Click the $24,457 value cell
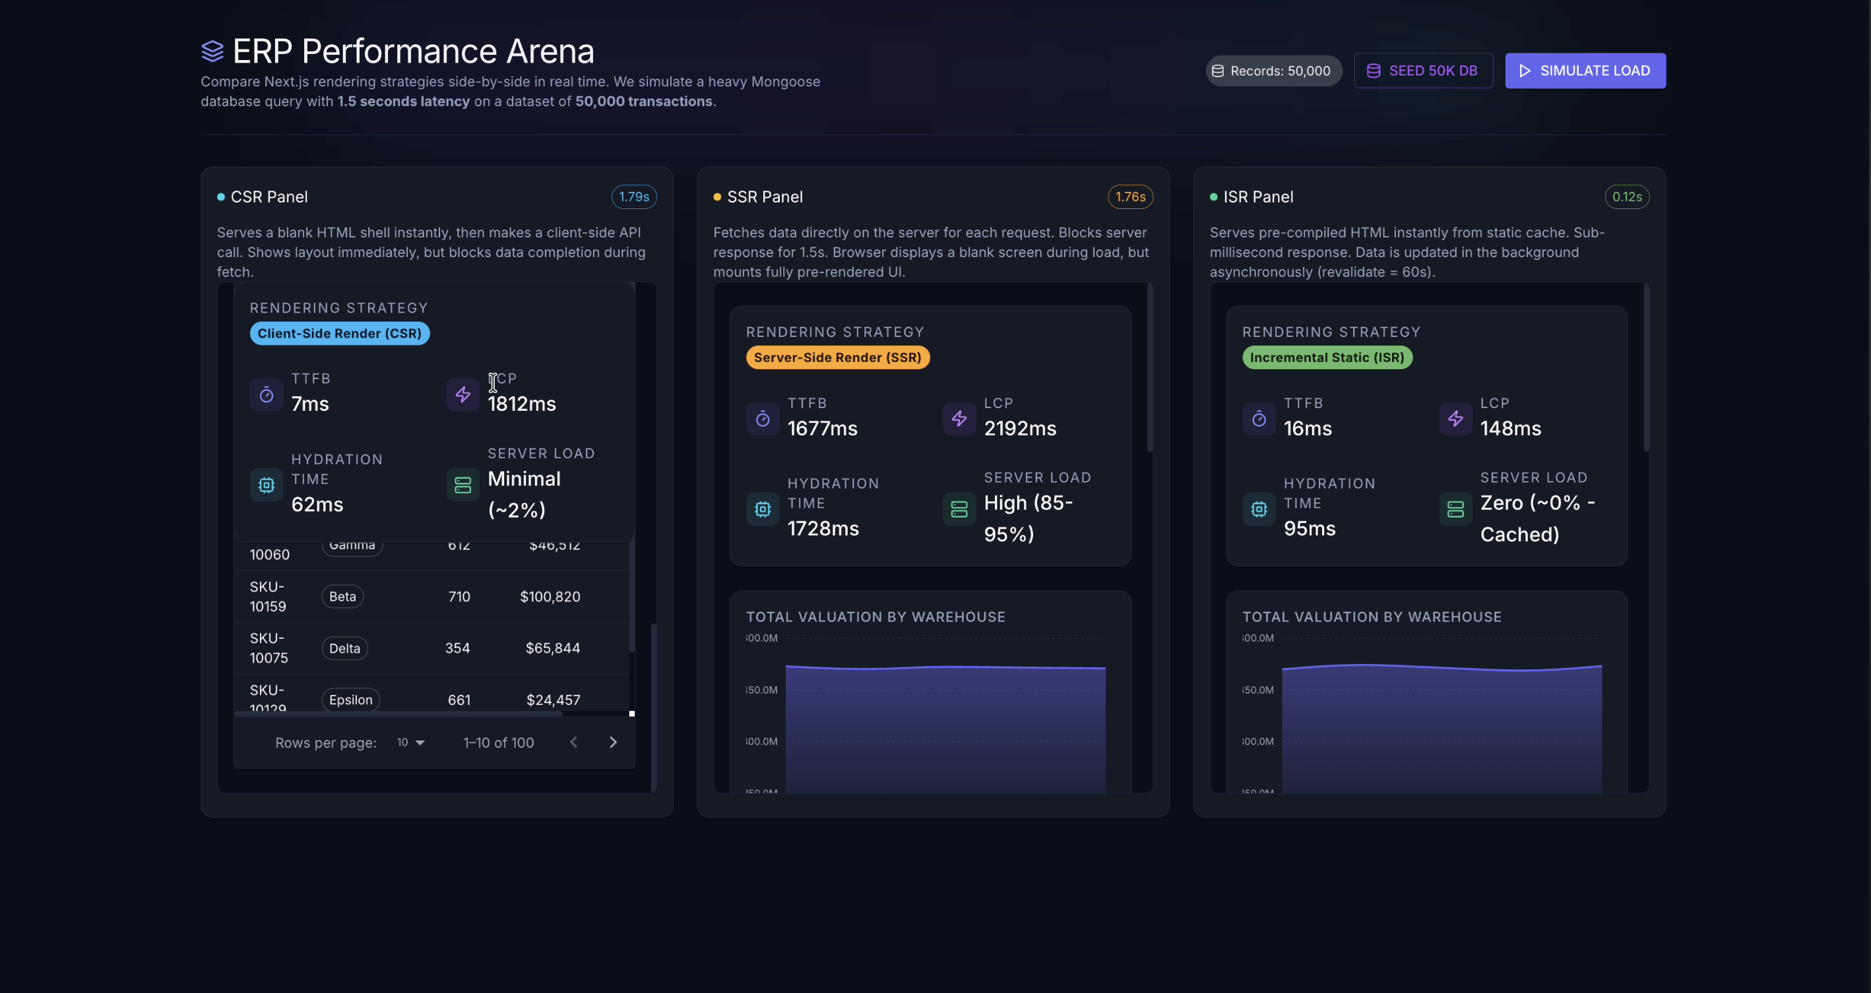The height and width of the screenshot is (993, 1871). click(553, 700)
